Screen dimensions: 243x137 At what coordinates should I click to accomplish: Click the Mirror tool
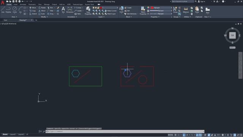coord(42,11)
